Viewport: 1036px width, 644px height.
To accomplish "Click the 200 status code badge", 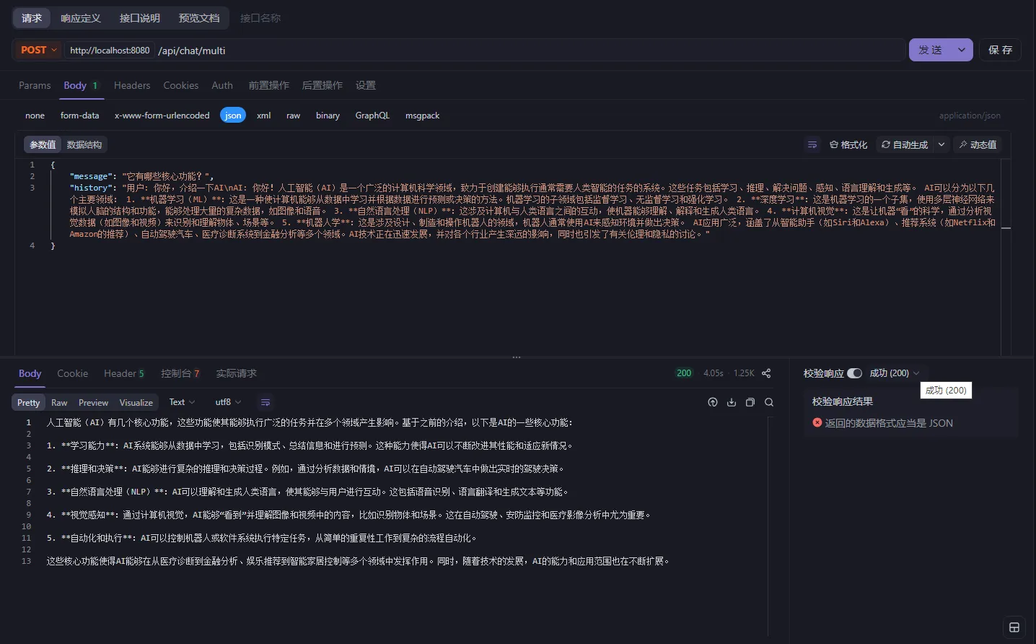I will pyautogui.click(x=684, y=373).
